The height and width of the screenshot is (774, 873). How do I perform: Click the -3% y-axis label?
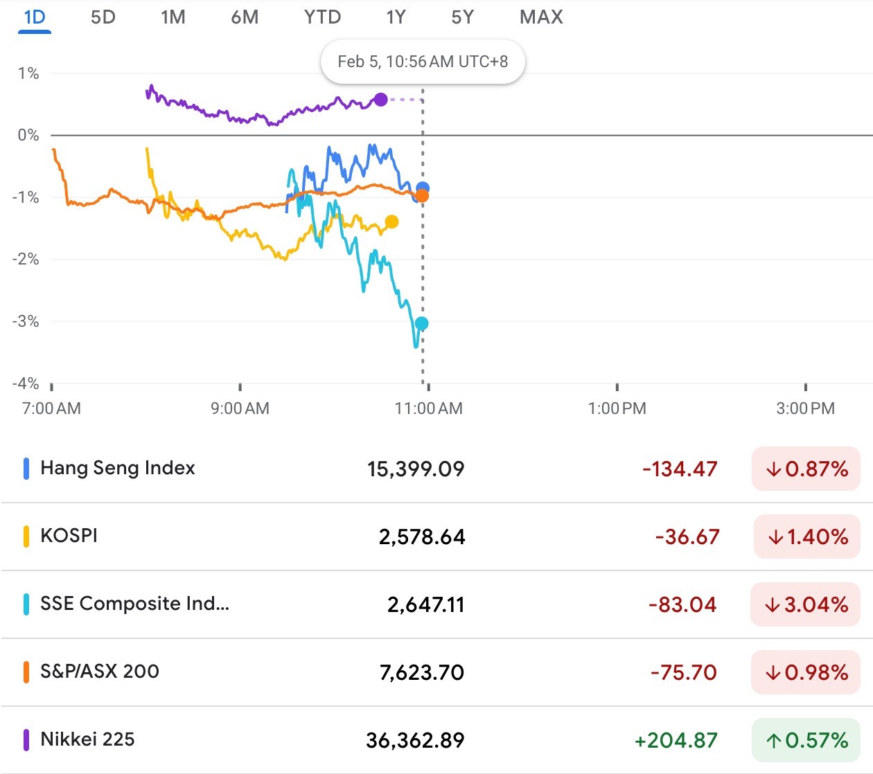[26, 321]
